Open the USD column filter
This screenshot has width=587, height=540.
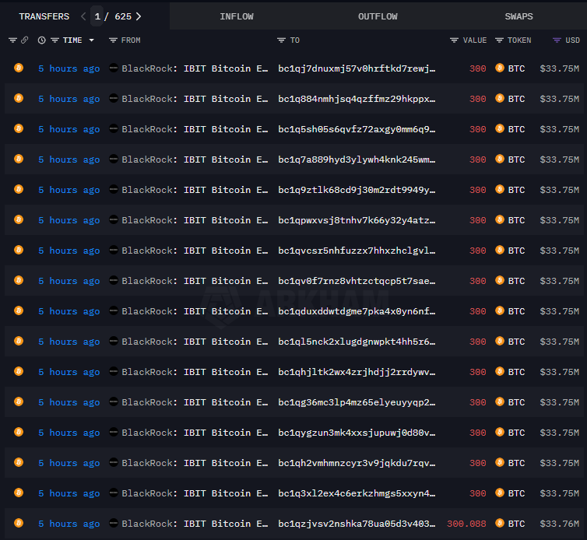pyautogui.click(x=557, y=40)
